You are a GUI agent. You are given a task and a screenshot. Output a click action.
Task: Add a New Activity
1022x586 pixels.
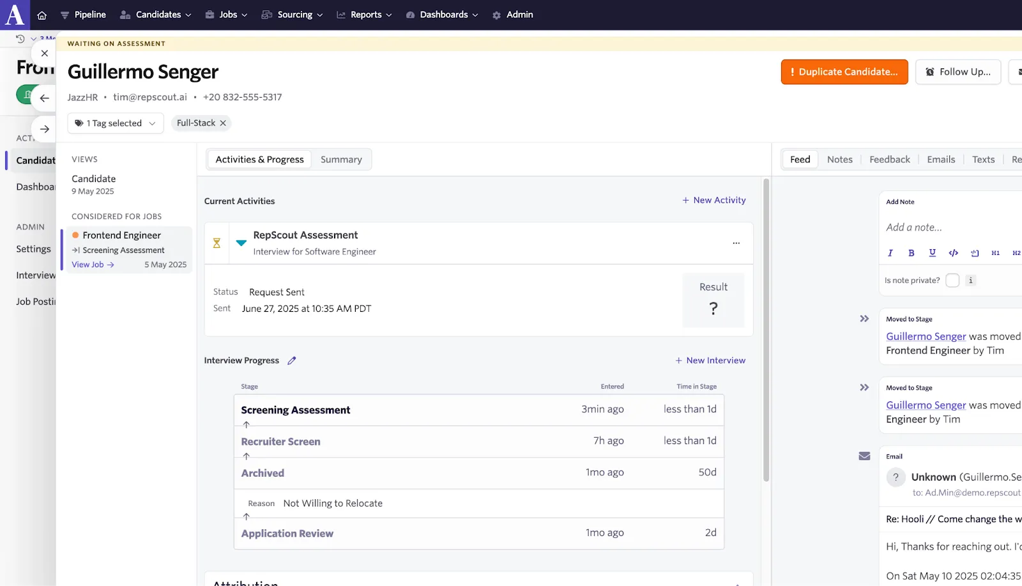(713, 201)
